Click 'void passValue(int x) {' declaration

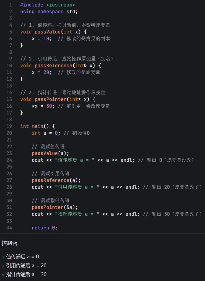(53, 32)
